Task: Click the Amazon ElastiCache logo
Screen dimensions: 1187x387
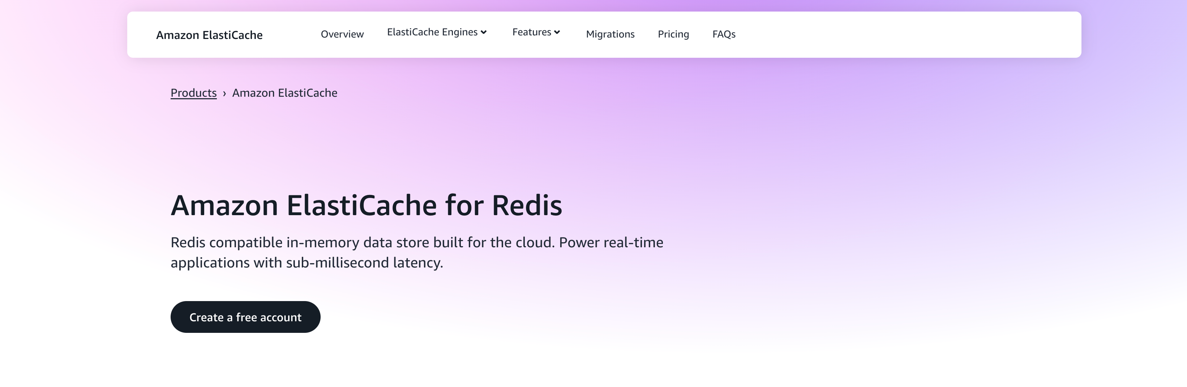Action: click(x=210, y=35)
